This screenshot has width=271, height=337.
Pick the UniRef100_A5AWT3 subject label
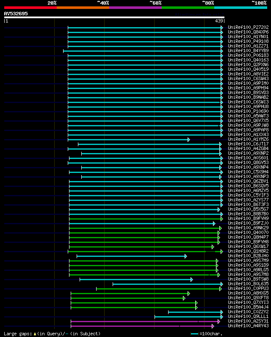[x=248, y=116]
